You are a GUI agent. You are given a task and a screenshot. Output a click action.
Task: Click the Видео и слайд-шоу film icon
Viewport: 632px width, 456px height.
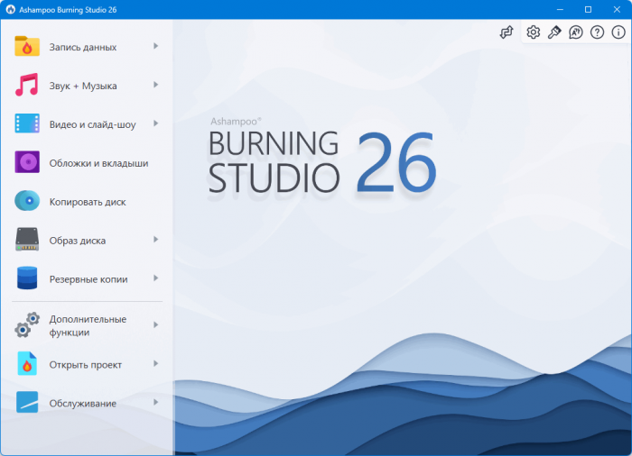tap(27, 124)
